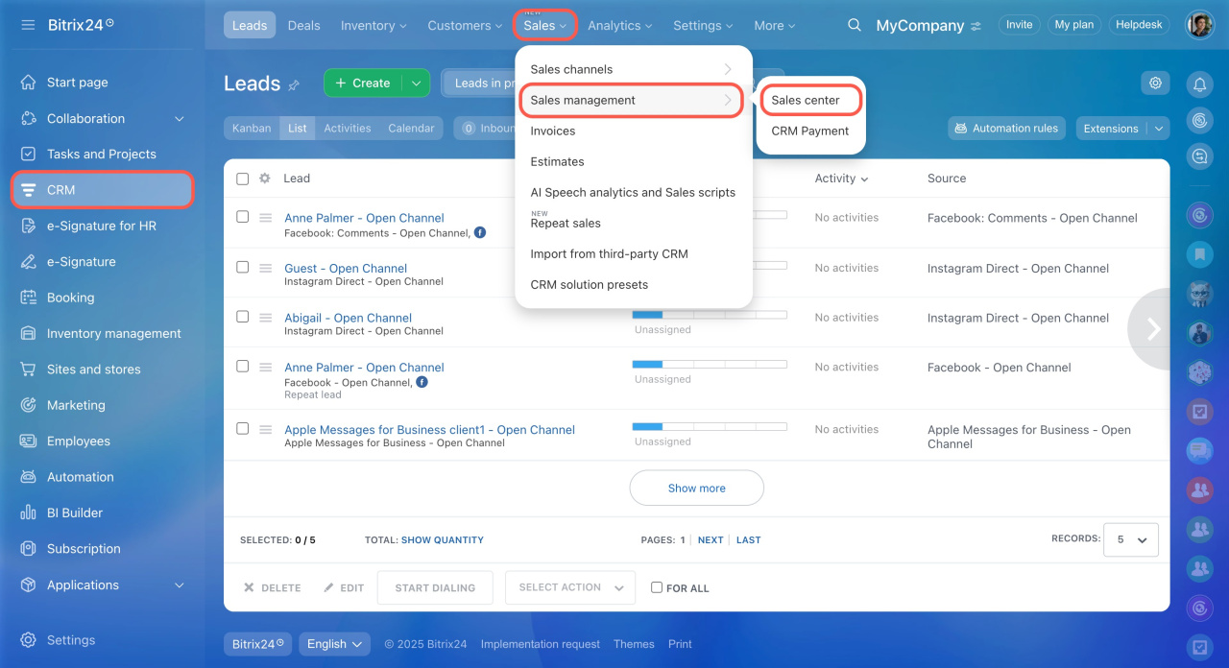This screenshot has width=1229, height=668.
Task: Open the Extensions dropdown arrow
Action: click(x=1159, y=129)
